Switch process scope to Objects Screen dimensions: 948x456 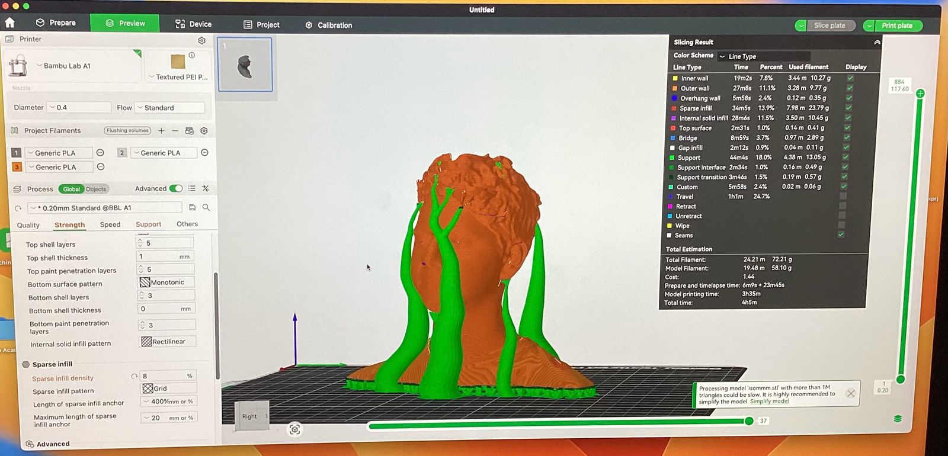96,189
